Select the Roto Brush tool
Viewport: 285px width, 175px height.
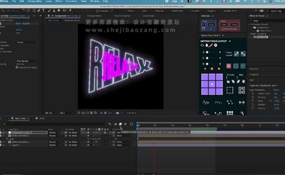click(x=64, y=11)
